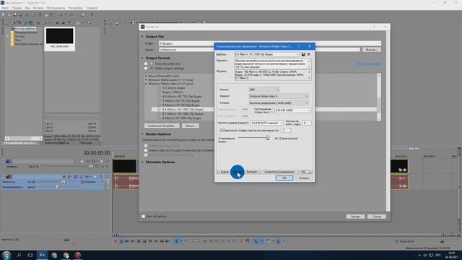Click the Render button
This screenshot has width=462, height=260.
(x=355, y=217)
